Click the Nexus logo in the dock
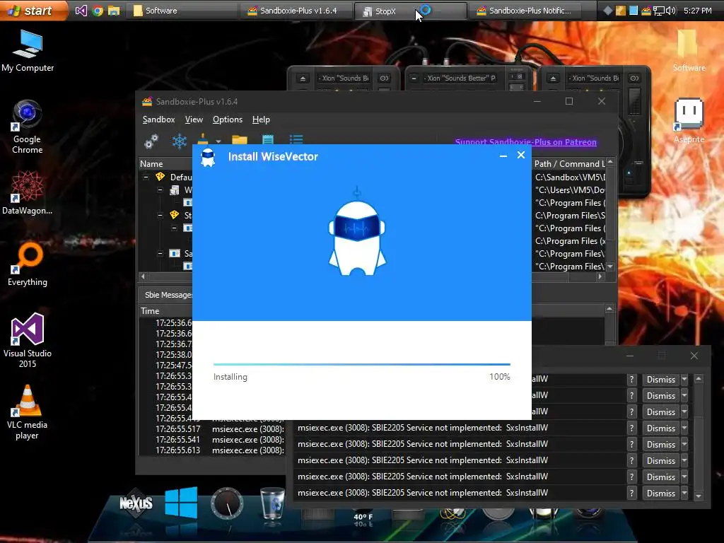This screenshot has width=724, height=543. tap(136, 503)
